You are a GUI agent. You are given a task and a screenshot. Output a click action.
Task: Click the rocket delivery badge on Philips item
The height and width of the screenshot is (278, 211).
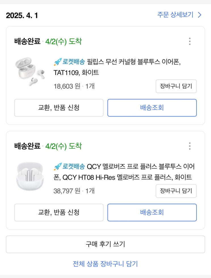click(69, 62)
